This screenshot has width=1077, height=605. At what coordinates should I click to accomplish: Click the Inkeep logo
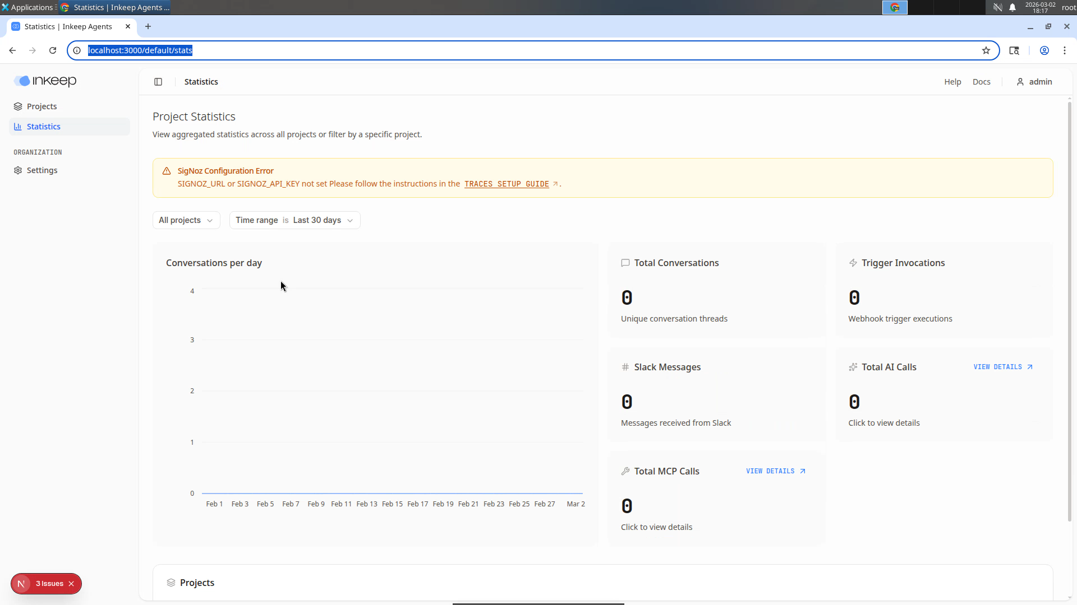(x=45, y=81)
